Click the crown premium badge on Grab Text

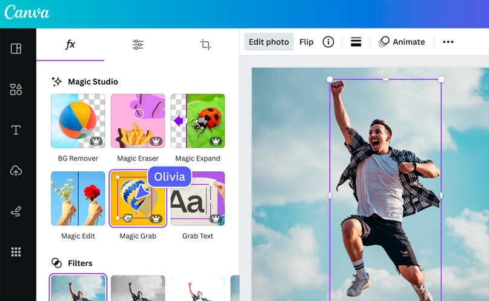(216, 219)
